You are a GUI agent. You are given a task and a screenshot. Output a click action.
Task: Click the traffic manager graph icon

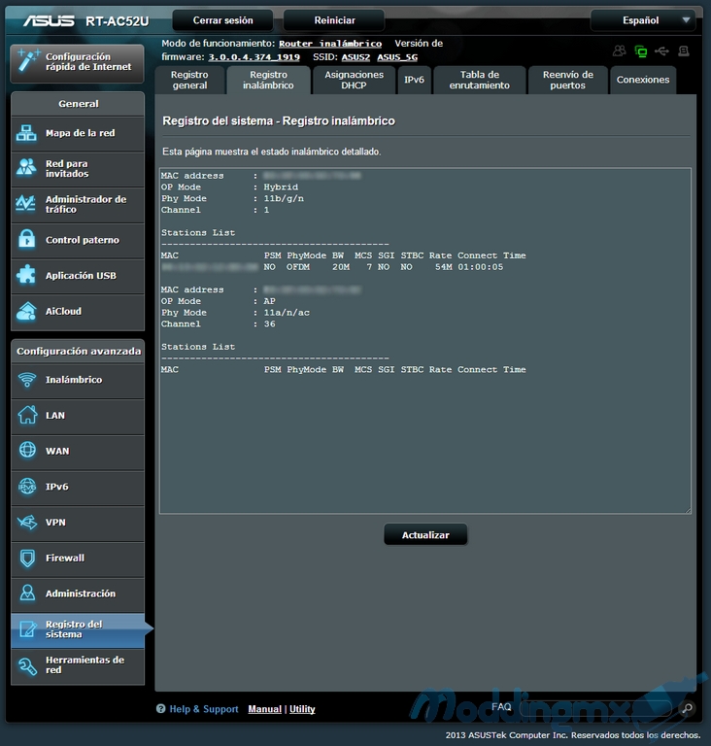tap(26, 204)
